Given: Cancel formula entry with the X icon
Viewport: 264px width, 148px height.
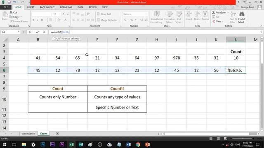Looking at the screenshot, I should [x=30, y=32].
